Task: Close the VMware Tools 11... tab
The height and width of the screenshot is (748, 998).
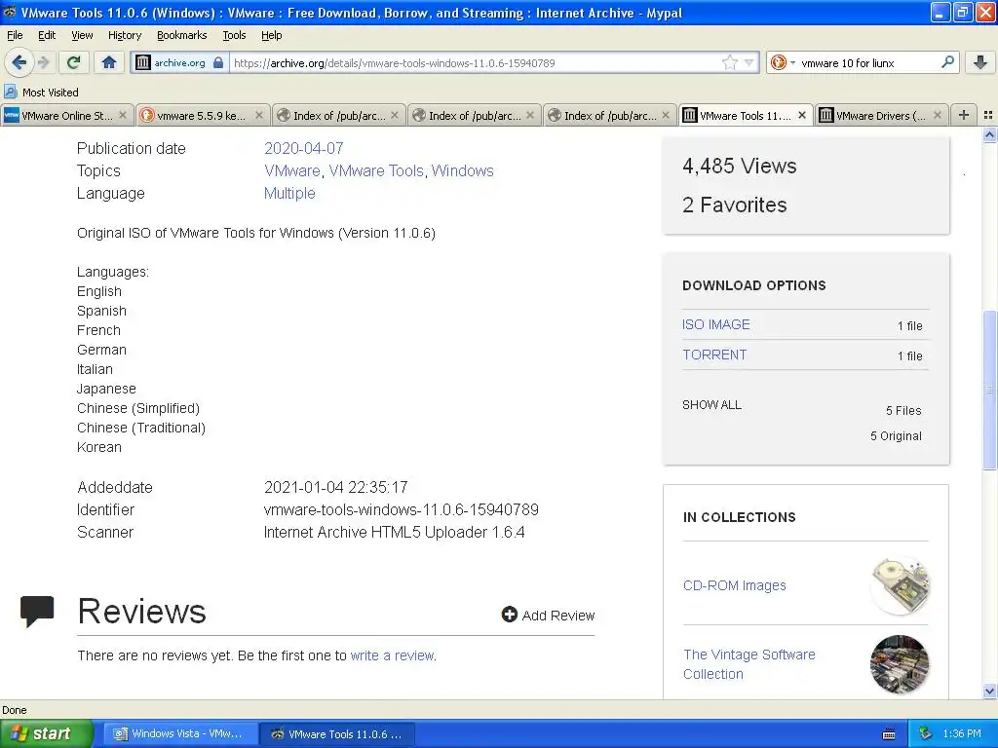Action: click(x=802, y=115)
